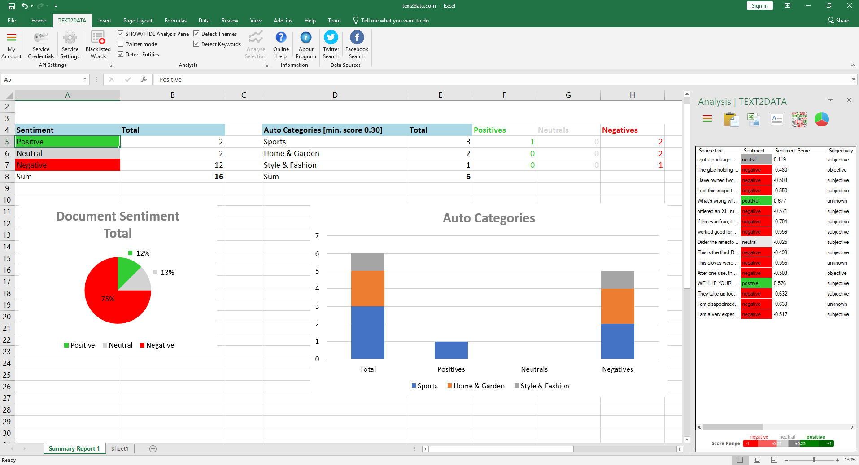Open the analysis pane hamburger menu
The height and width of the screenshot is (465, 859).
(707, 119)
